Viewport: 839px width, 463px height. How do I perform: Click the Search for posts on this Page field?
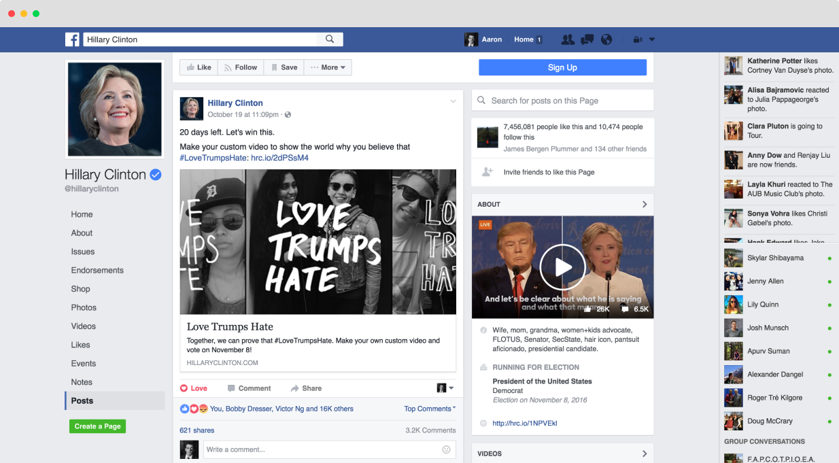tap(562, 101)
